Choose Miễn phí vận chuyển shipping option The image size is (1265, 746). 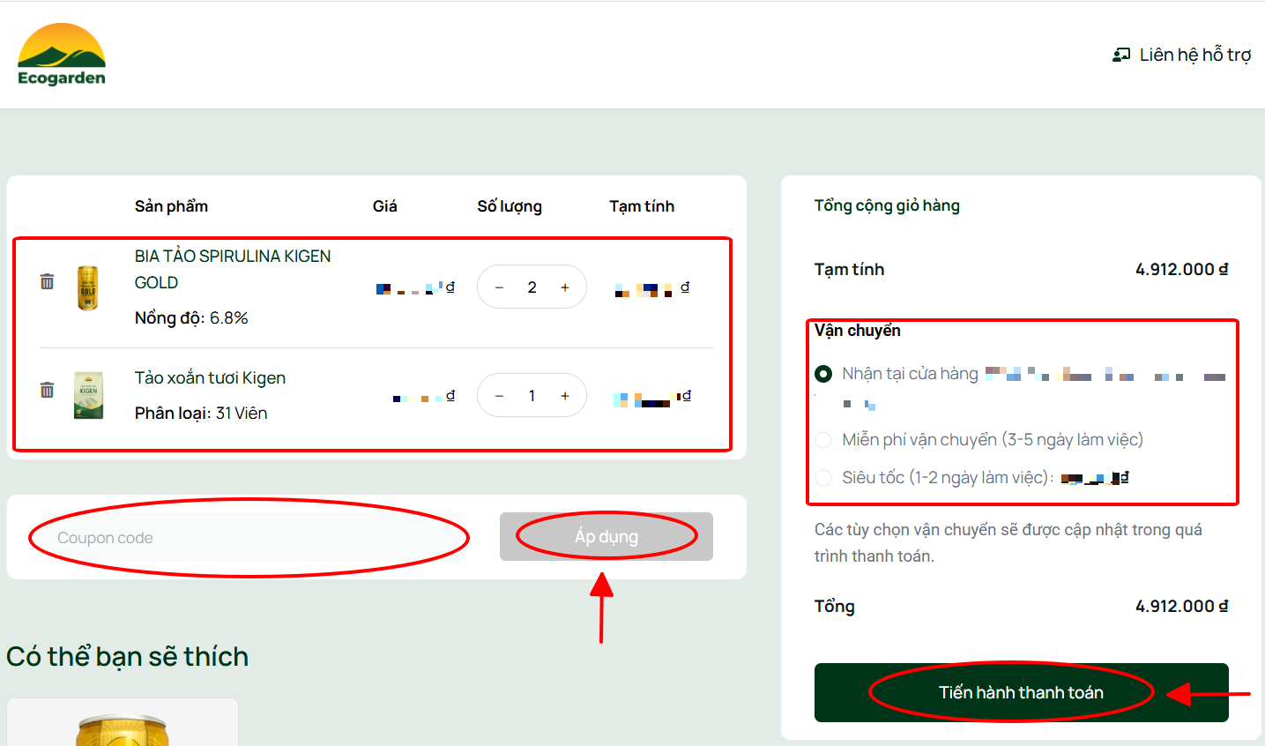pyautogui.click(x=823, y=440)
